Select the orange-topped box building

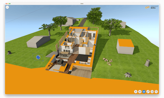[x=125, y=47]
